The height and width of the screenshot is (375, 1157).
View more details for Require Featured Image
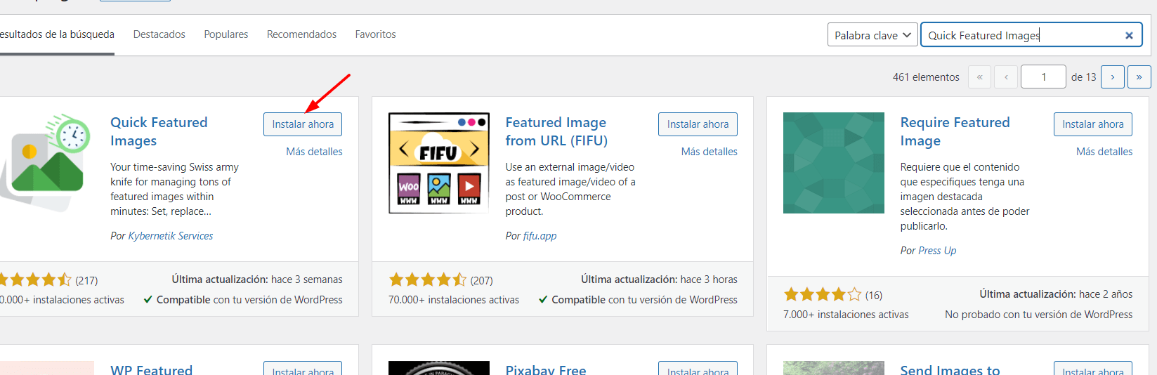click(x=1104, y=152)
